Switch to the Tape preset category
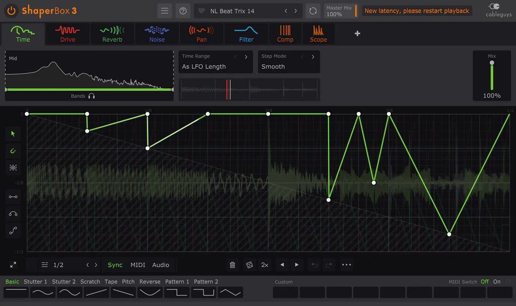The height and width of the screenshot is (306, 516). (111, 282)
